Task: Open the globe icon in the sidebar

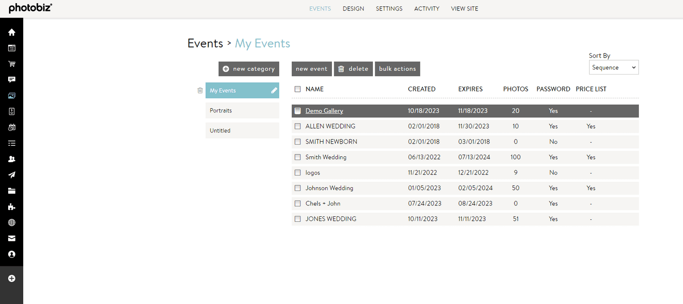Action: (x=12, y=222)
